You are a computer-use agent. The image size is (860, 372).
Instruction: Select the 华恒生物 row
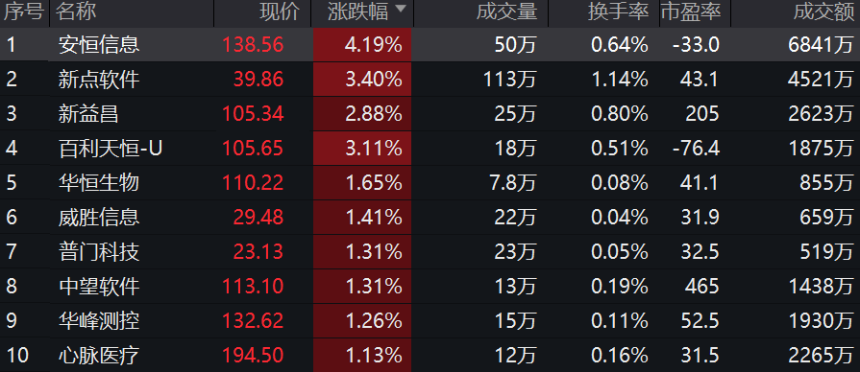pos(430,183)
